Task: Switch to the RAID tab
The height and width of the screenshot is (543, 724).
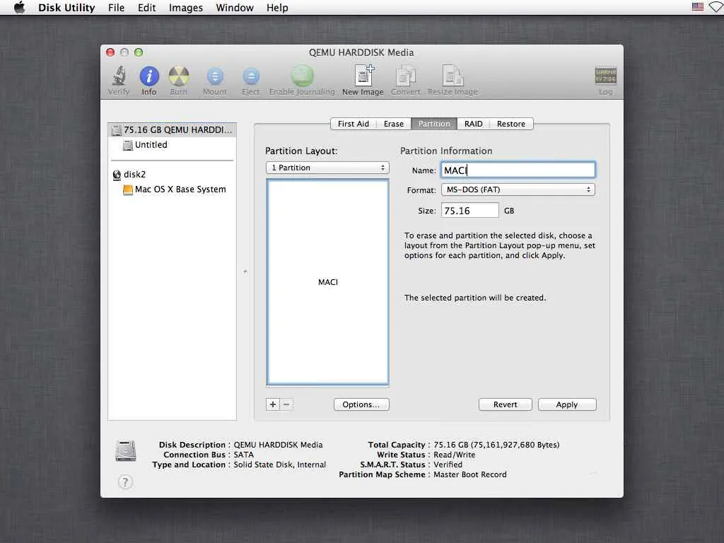Action: [473, 124]
